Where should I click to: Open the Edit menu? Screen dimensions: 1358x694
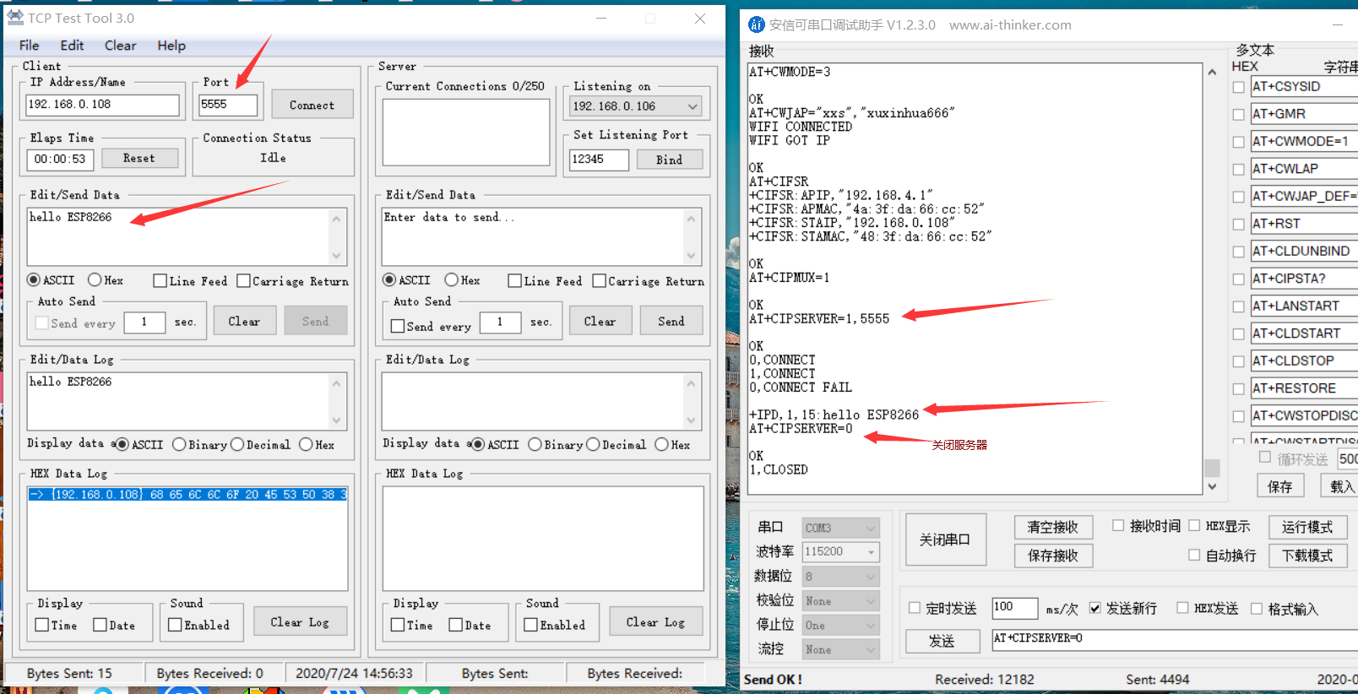(72, 46)
